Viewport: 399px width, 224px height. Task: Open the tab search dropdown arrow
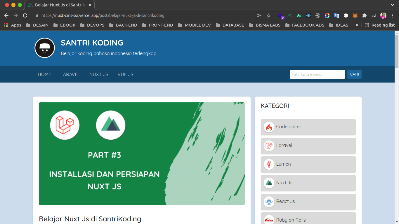tap(393, 5)
